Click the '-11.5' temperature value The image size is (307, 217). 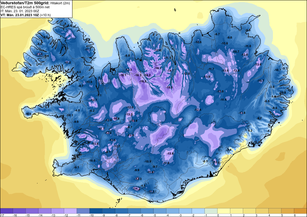pyautogui.click(x=28, y=114)
